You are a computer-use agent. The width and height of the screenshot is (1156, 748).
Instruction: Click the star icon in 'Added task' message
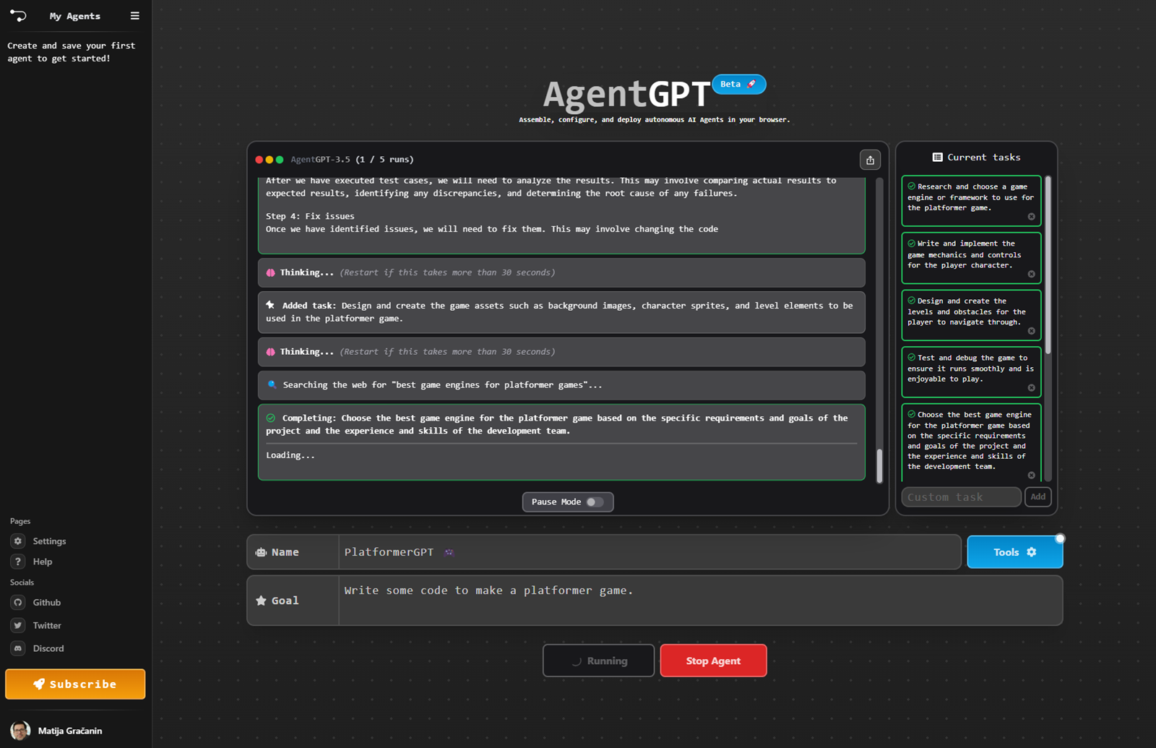(x=270, y=305)
